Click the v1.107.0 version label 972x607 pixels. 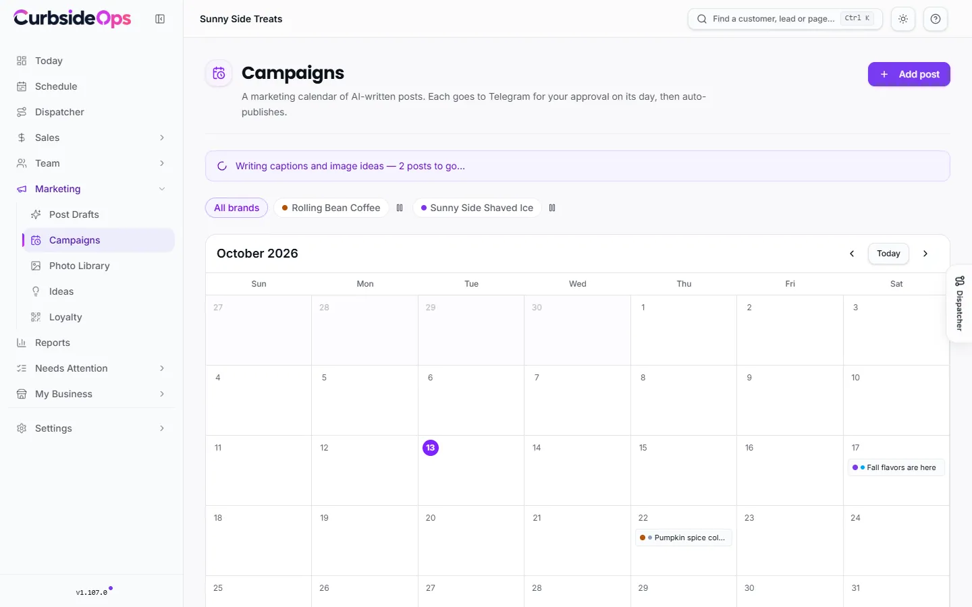(x=91, y=593)
